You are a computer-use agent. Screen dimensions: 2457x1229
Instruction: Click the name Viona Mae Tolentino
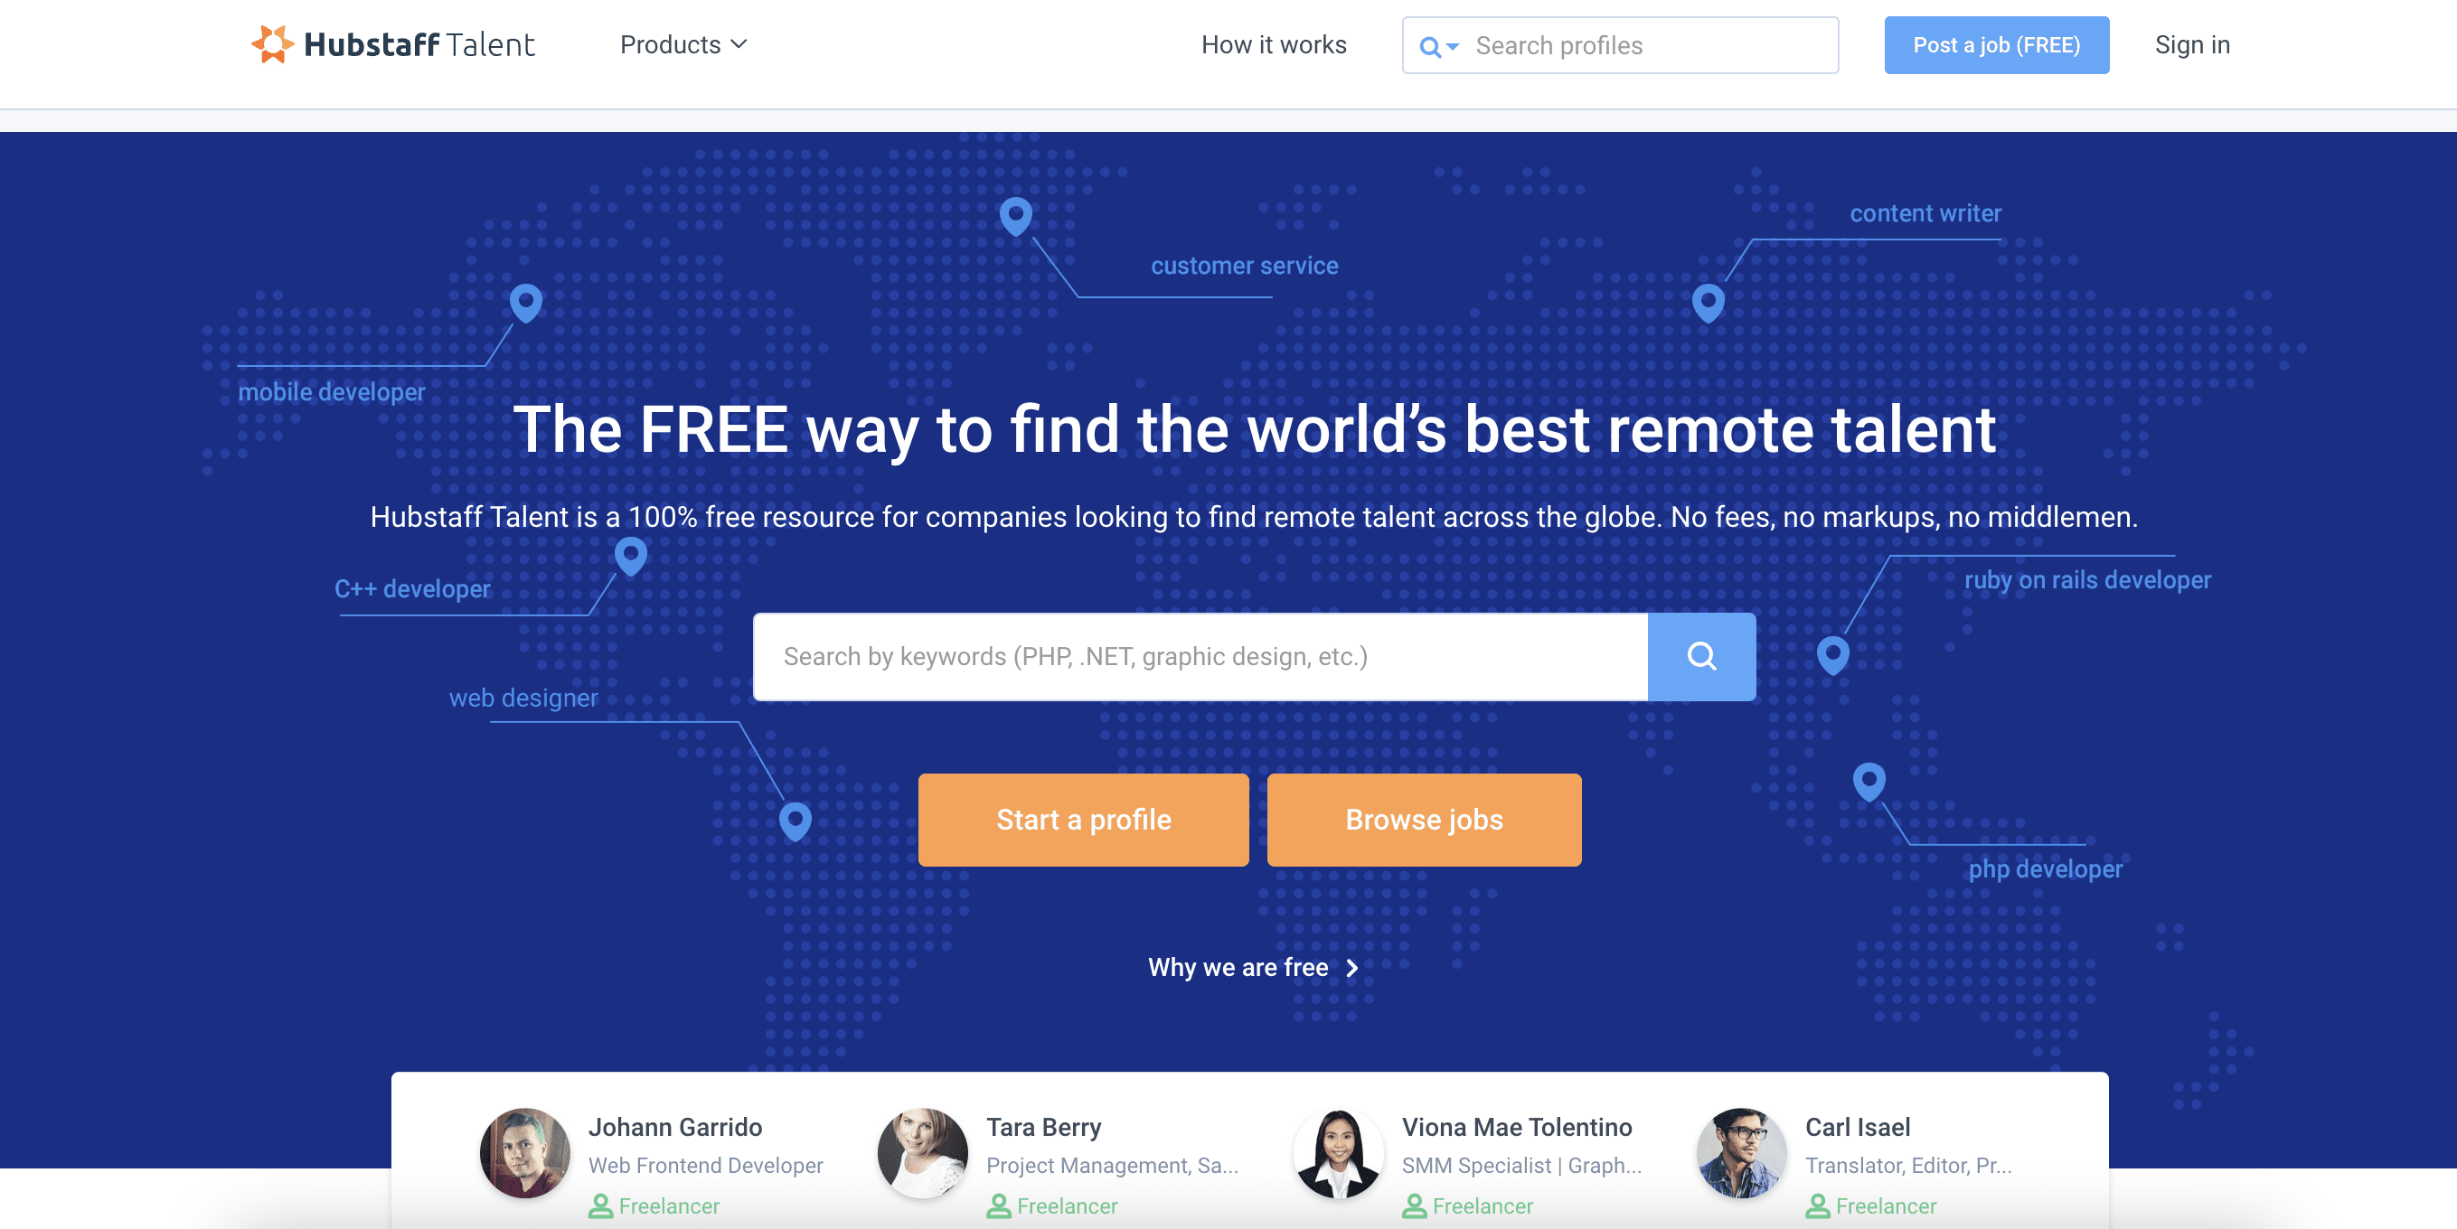(x=1517, y=1127)
